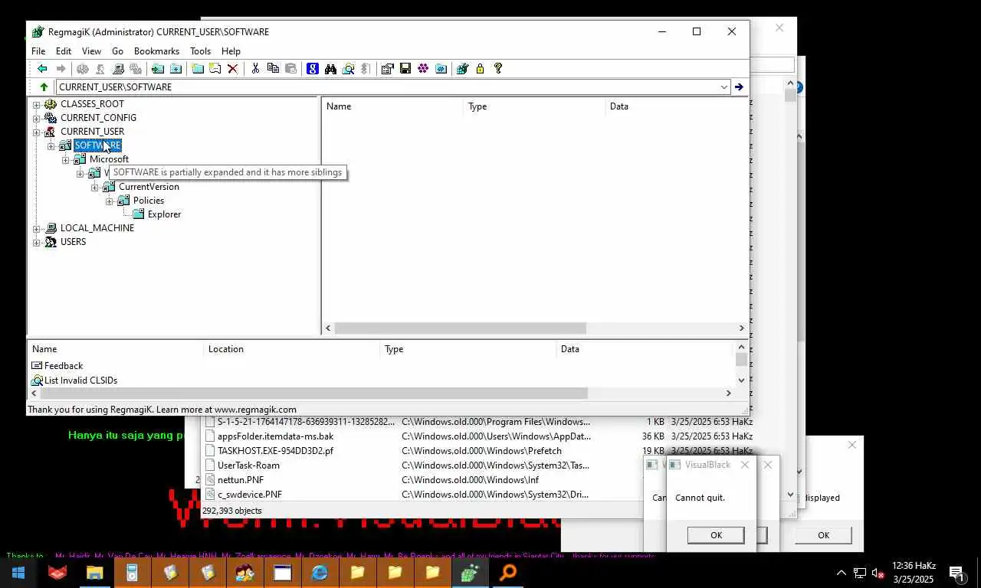
Task: Expand the LOCAL_MACHINE tree node
Action: coord(36,229)
